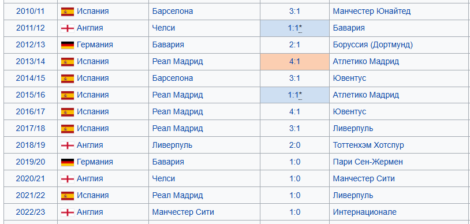470x224 pixels.
Task: Open the Манчестер Юнайтед link
Action: click(x=372, y=12)
